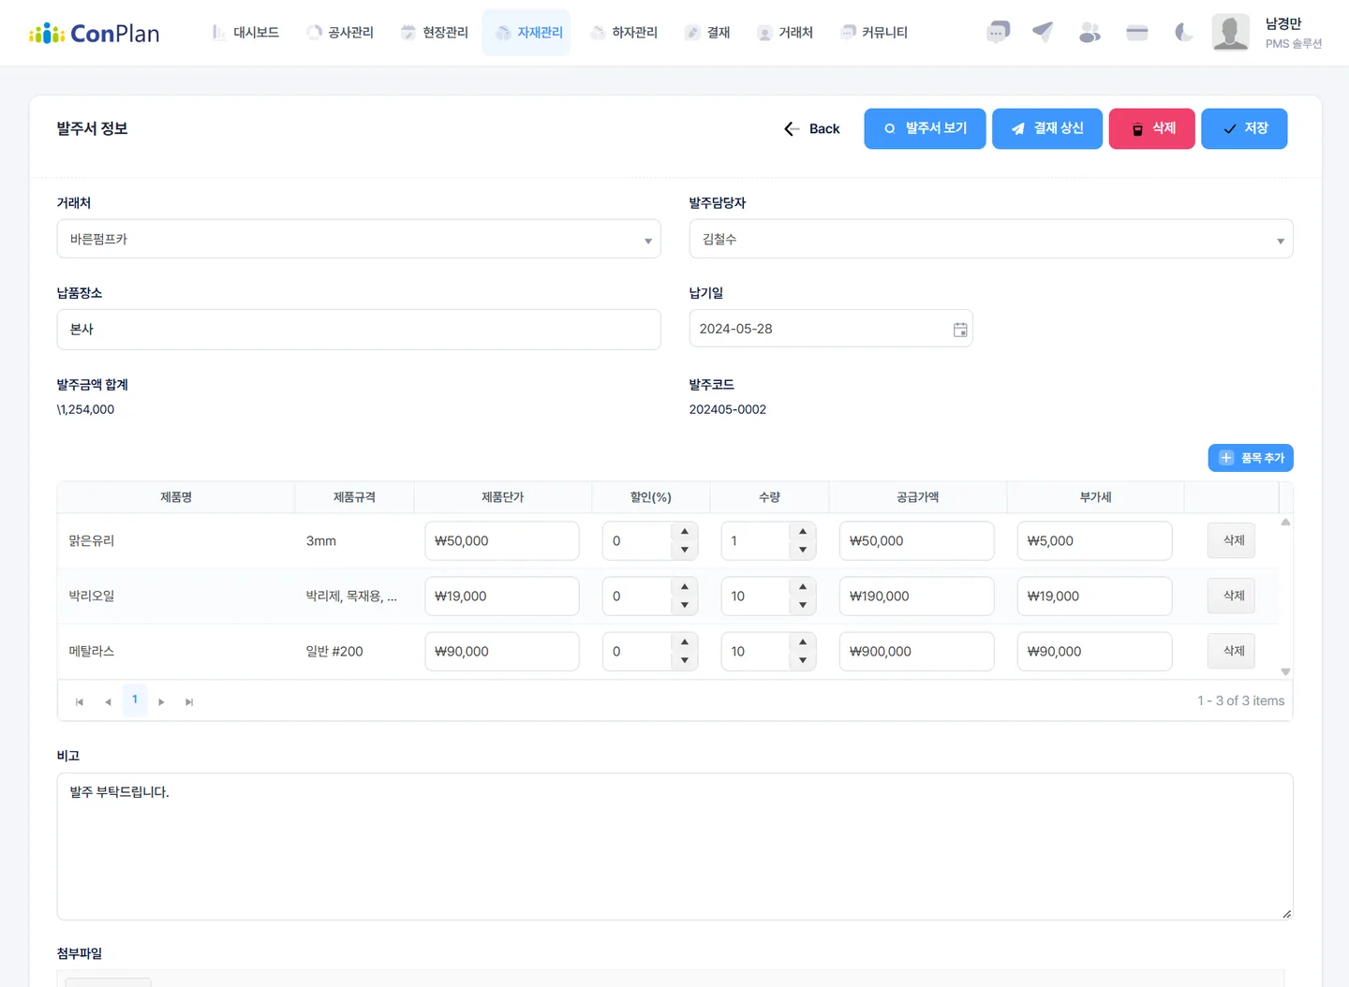Click the 발주서 보기 button

coord(925,129)
